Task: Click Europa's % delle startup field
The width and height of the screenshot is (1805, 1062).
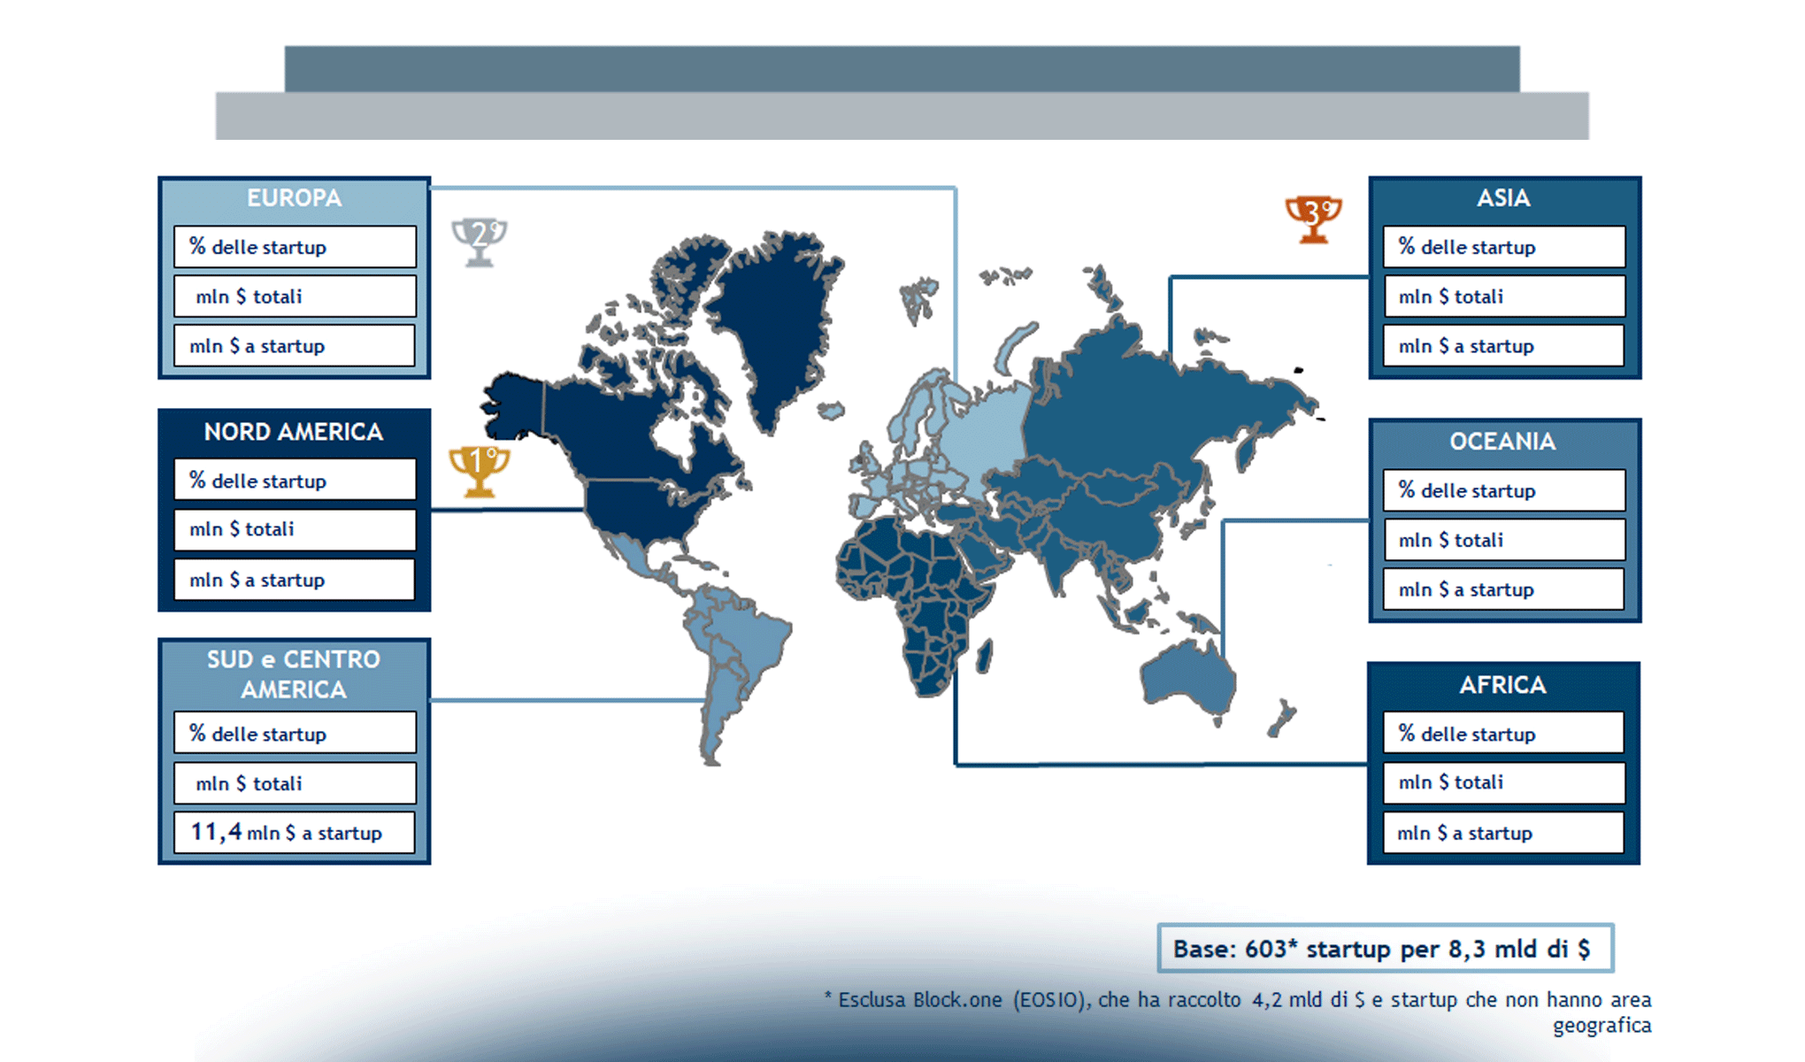Action: [x=294, y=247]
